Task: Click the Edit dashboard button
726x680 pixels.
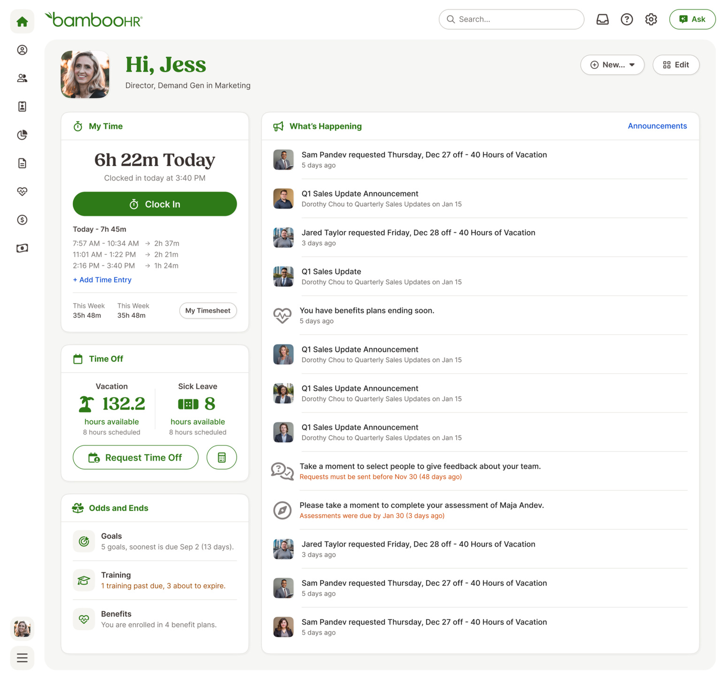Action: (x=676, y=65)
